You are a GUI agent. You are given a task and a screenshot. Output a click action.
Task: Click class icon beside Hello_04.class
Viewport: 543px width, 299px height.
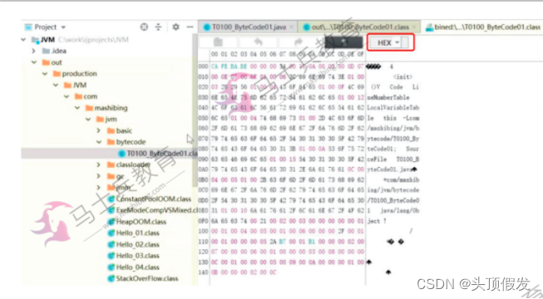point(111,267)
